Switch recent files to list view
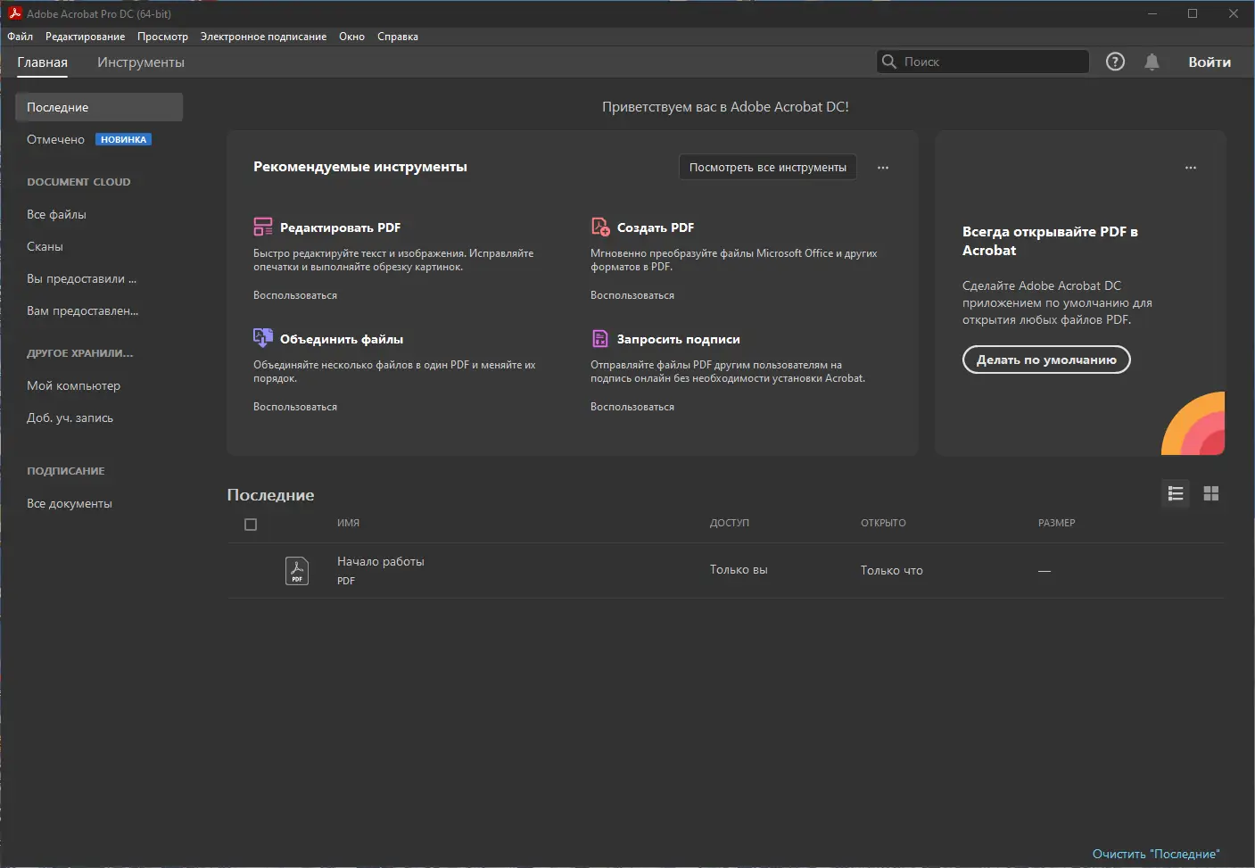 click(x=1176, y=493)
